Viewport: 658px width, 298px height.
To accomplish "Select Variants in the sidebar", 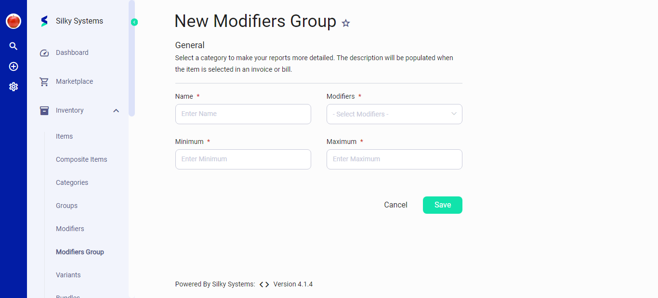I will click(68, 275).
